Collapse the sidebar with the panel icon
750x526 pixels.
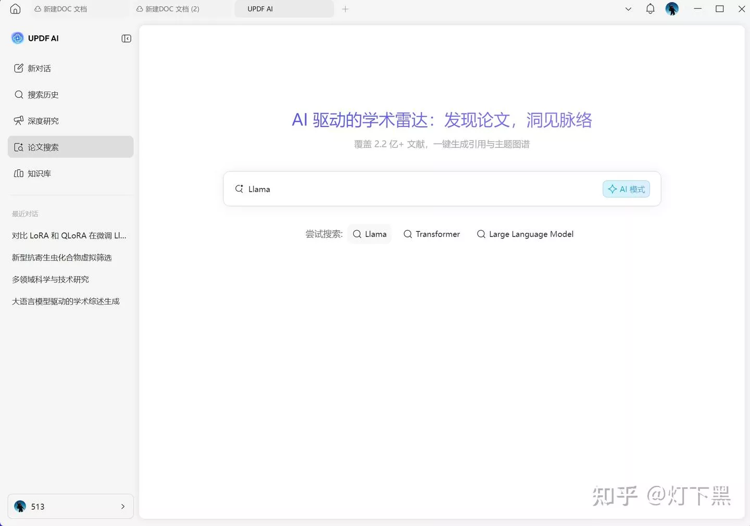click(x=126, y=38)
